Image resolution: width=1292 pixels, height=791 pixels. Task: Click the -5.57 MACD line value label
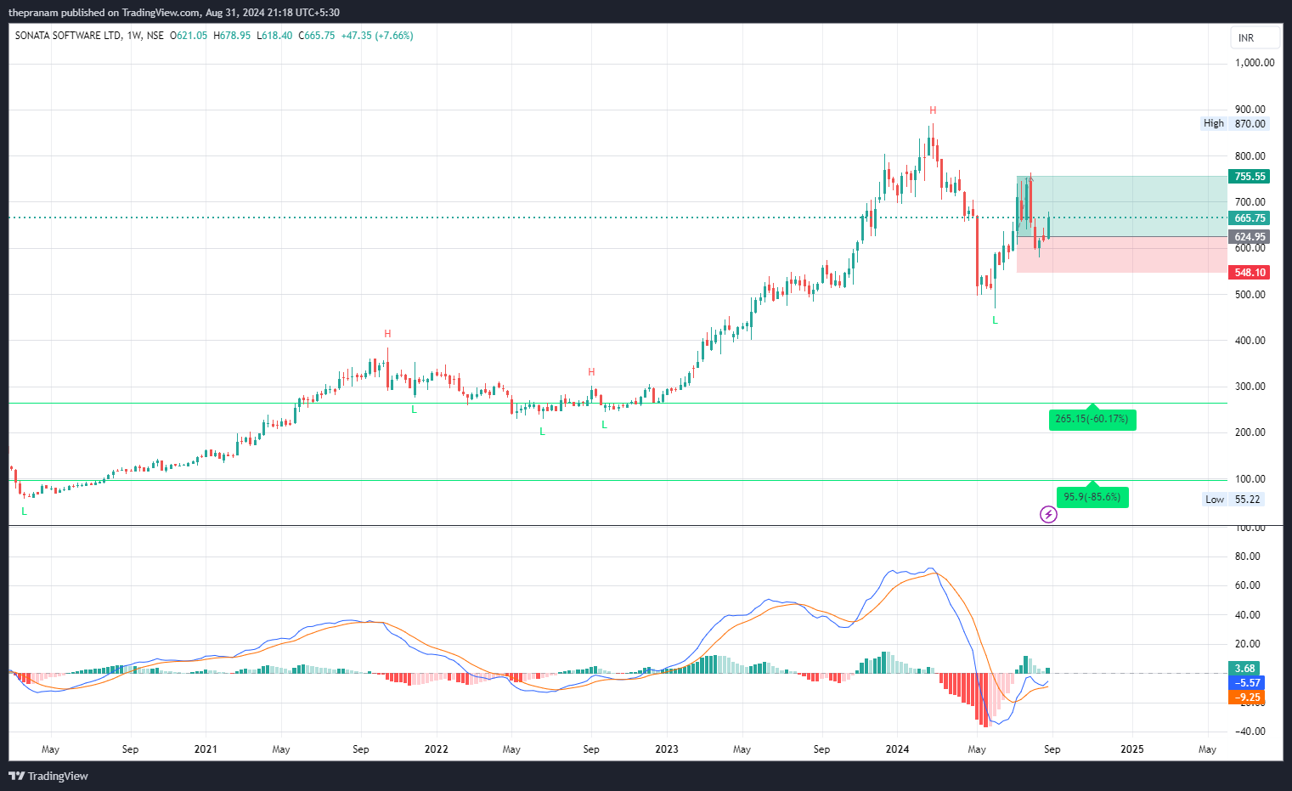click(1247, 683)
